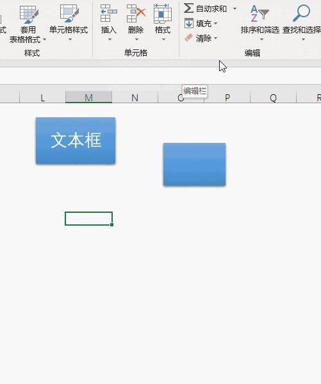The height and width of the screenshot is (384, 321).
Task: Open the 套用表格格式 dropdown arrow
Action: point(44,39)
